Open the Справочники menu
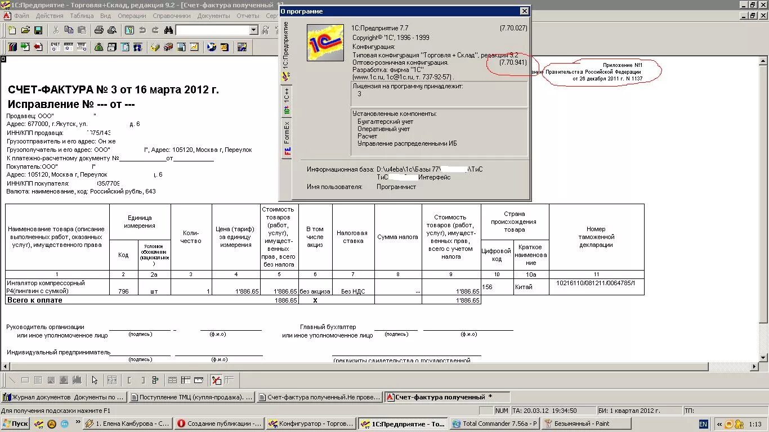 173,16
